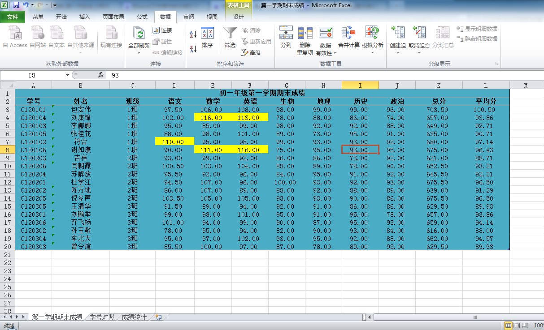544x330 pixels.
Task: Click the 属性 properties button
Action: [x=162, y=42]
